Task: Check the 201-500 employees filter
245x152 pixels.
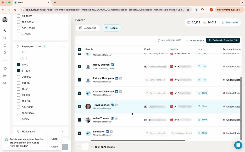Action: coord(19,77)
